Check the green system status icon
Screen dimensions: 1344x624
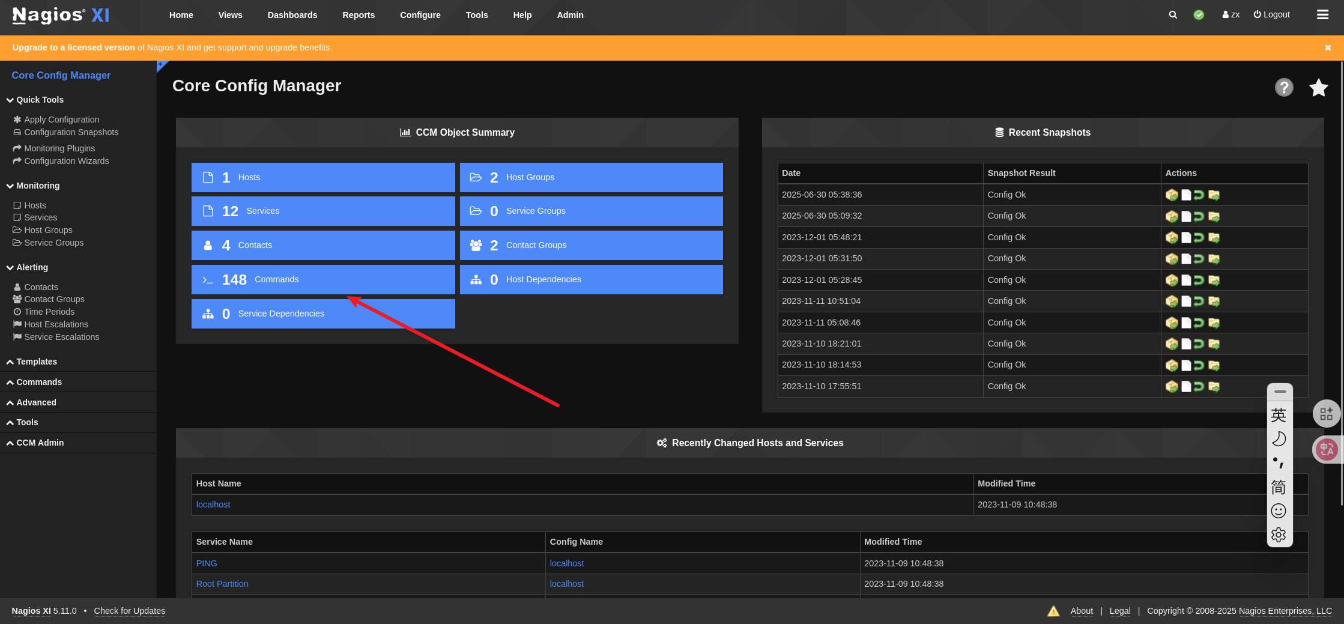tap(1199, 15)
